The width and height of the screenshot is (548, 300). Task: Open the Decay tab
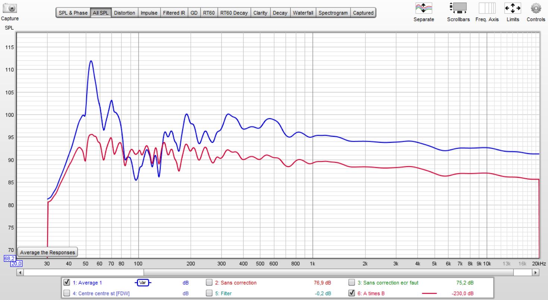point(280,13)
